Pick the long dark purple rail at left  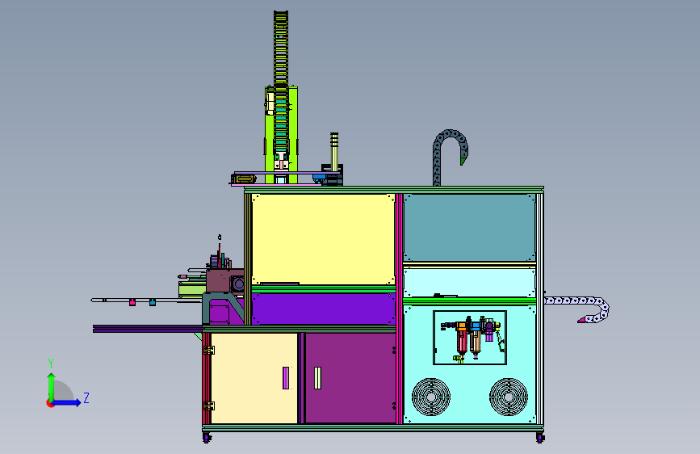[147, 329]
